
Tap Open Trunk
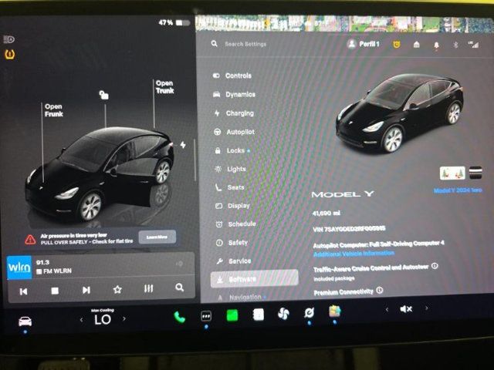click(164, 87)
